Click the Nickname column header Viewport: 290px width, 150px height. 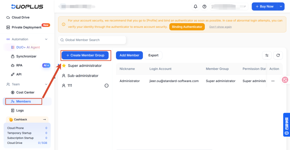127,69
